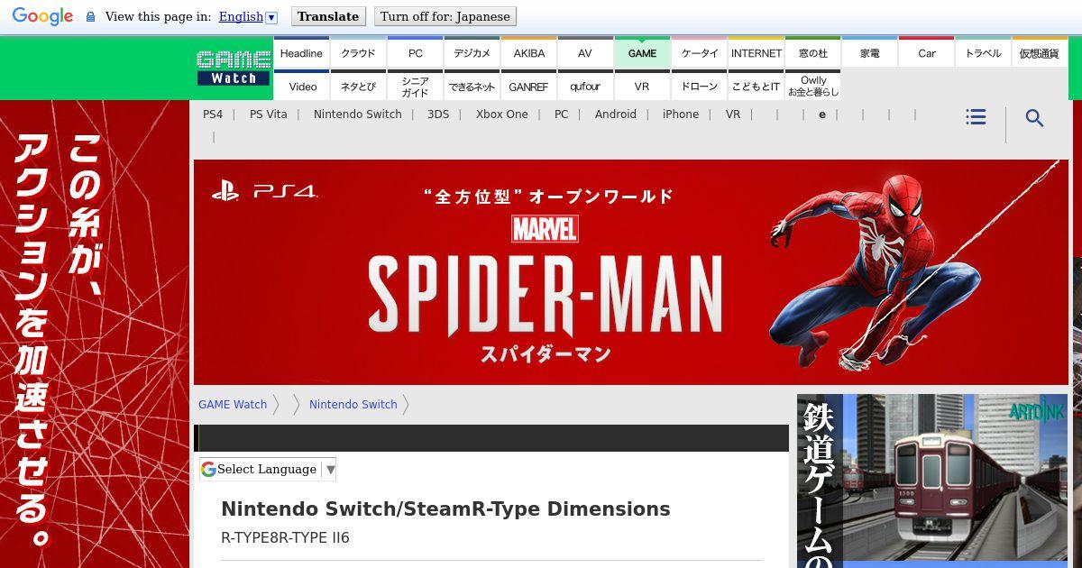The width and height of the screenshot is (1082, 568).
Task: Go to Xbox One category link
Action: coord(502,115)
